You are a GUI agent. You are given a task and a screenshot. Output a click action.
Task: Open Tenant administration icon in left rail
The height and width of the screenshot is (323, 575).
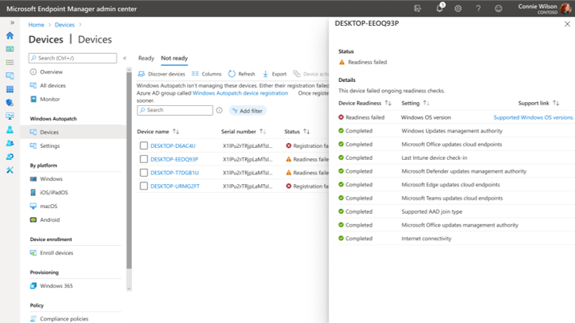point(10,157)
